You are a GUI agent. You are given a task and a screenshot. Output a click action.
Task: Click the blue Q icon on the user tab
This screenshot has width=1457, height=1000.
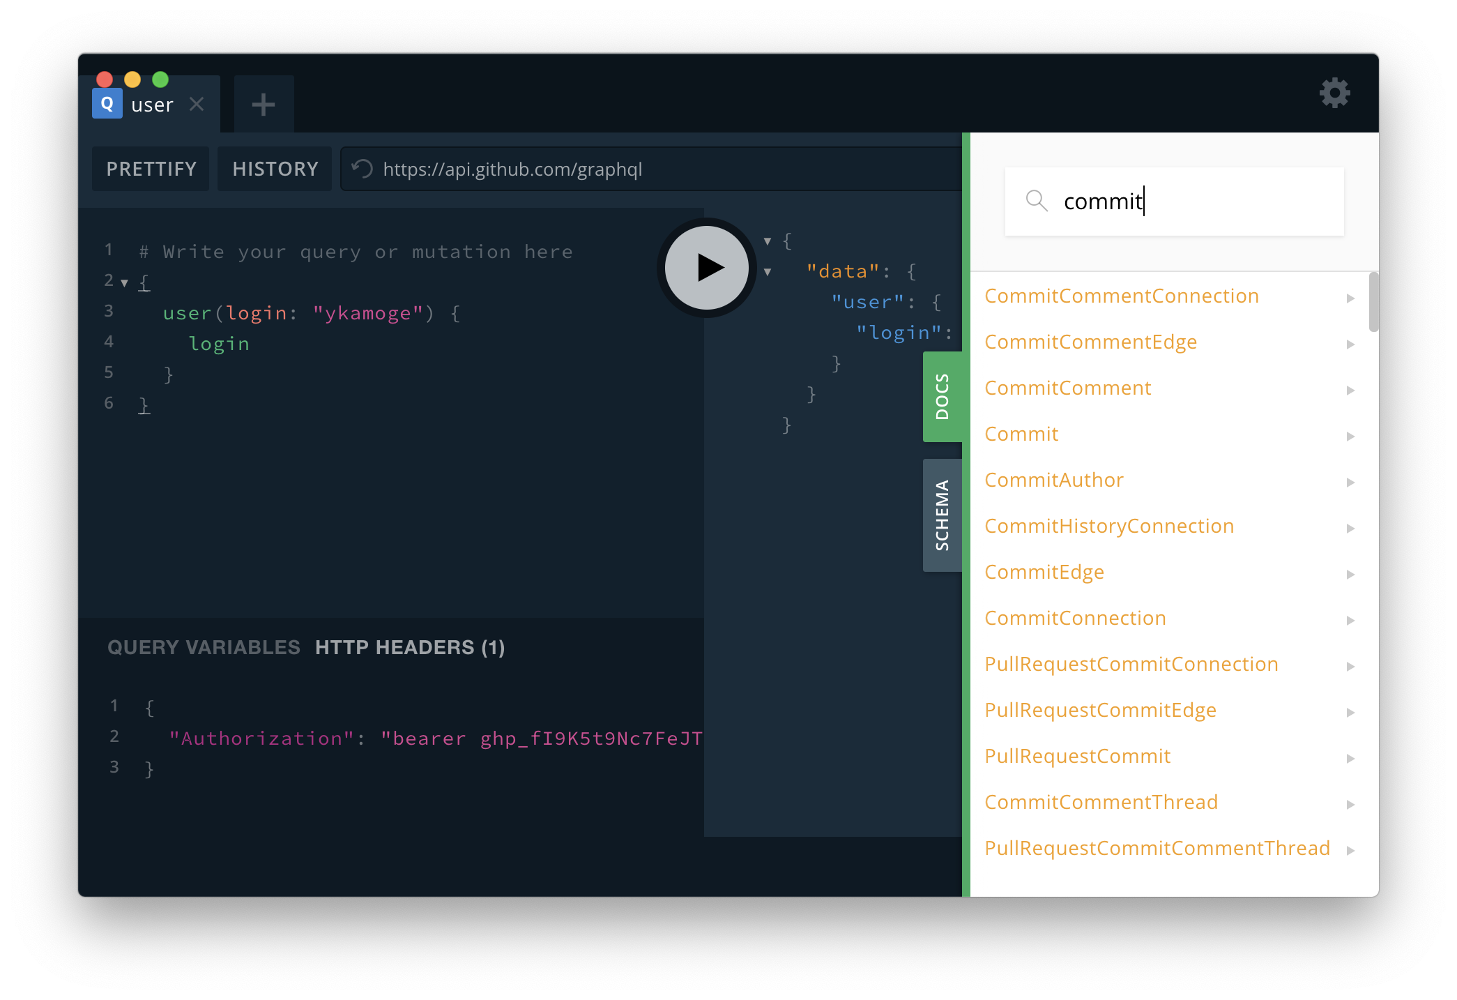pyautogui.click(x=107, y=104)
